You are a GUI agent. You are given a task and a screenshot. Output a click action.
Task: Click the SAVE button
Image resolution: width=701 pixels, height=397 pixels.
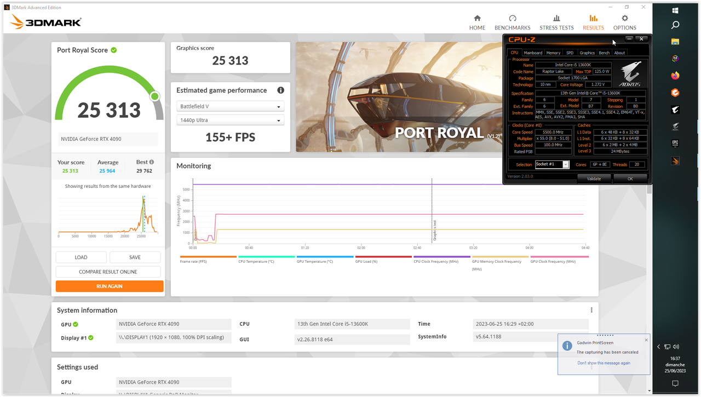(135, 257)
